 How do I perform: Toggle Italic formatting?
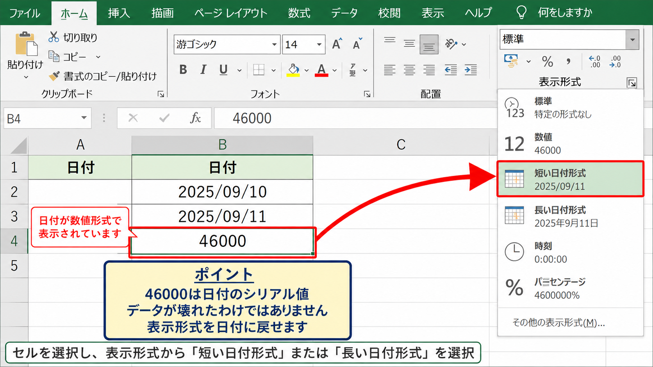pos(203,70)
